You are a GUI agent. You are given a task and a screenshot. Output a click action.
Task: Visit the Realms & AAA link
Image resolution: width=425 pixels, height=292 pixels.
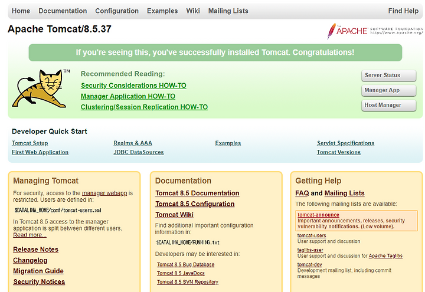coord(133,143)
